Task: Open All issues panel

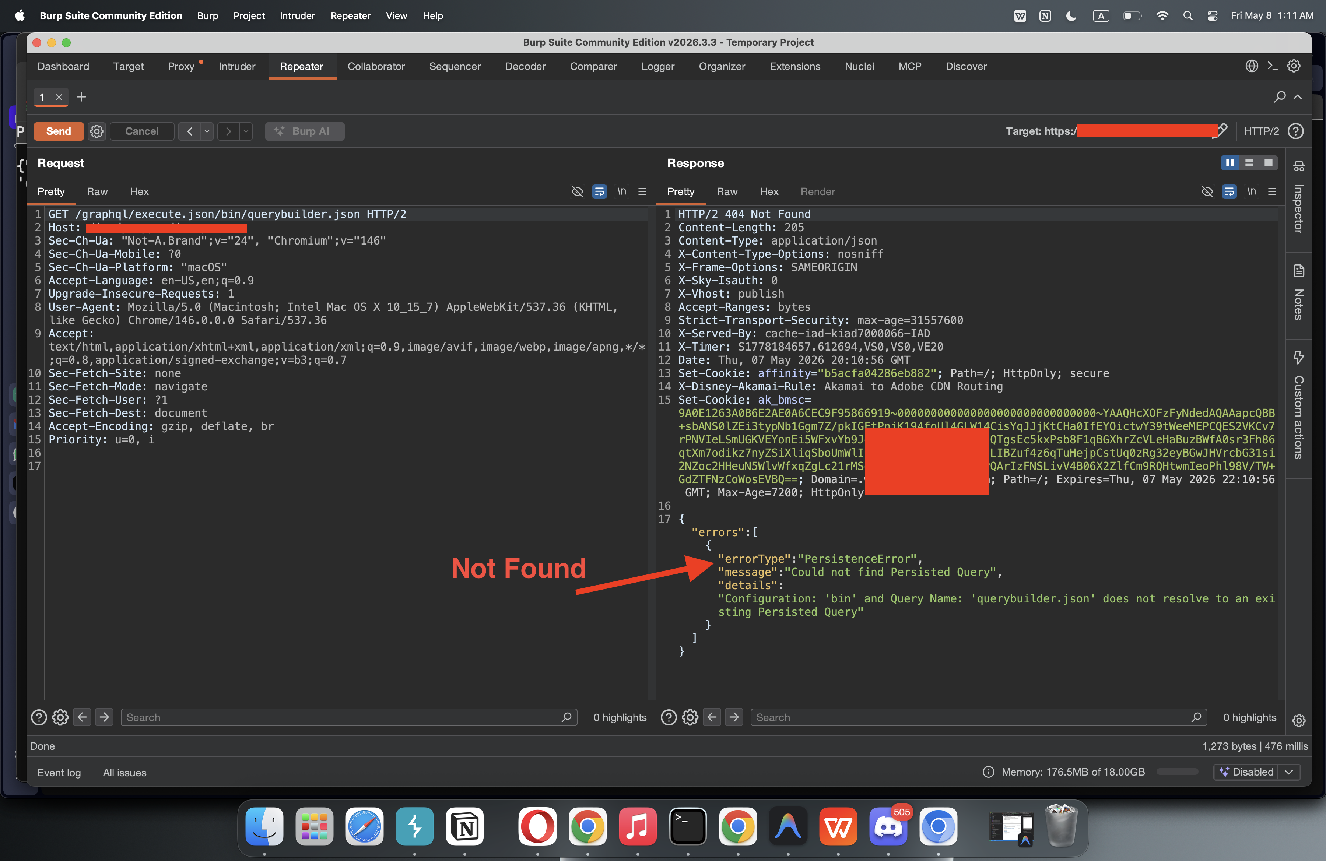Action: (x=125, y=773)
